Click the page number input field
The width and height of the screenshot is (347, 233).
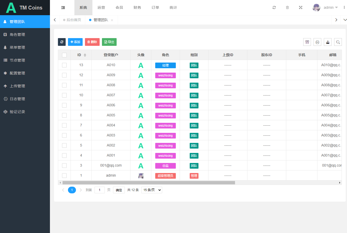[x=99, y=190]
